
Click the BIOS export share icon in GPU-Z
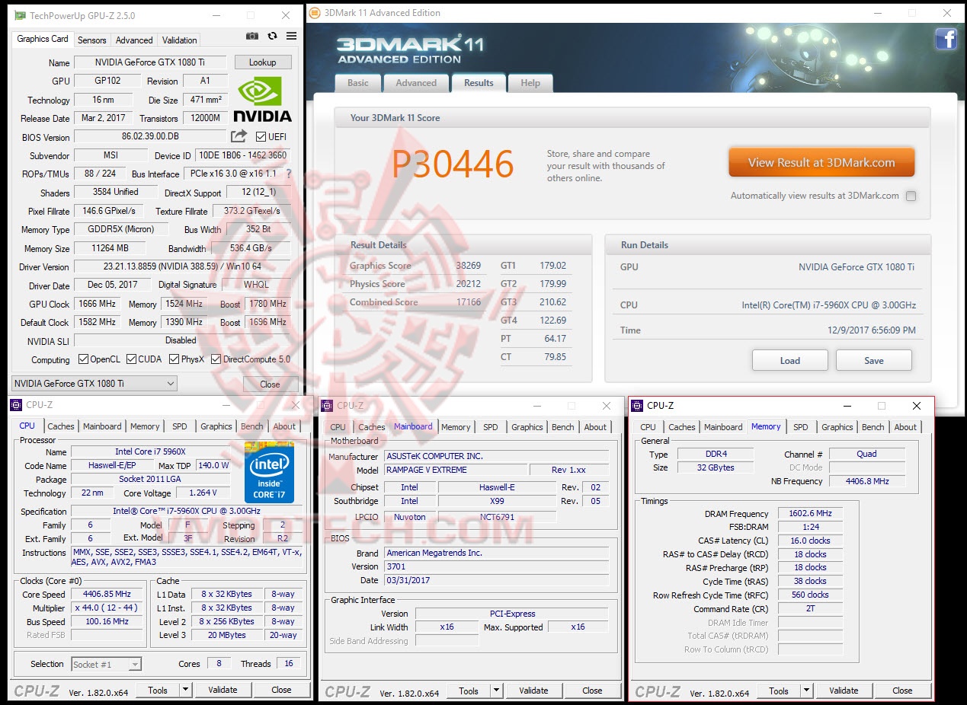240,137
